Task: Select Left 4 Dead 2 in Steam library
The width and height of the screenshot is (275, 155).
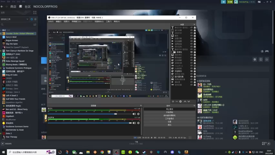Action: [12, 95]
